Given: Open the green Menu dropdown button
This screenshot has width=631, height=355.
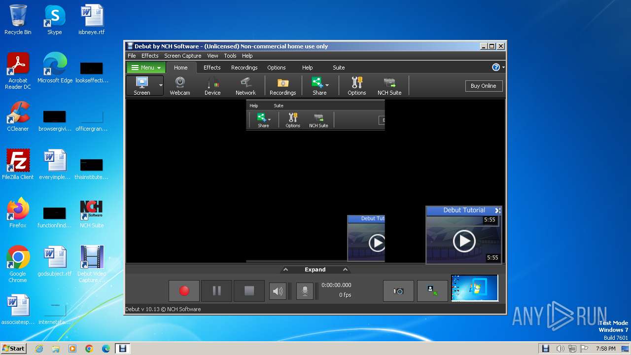Looking at the screenshot, I should tap(146, 68).
